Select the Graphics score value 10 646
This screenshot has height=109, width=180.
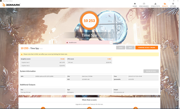(62, 59)
